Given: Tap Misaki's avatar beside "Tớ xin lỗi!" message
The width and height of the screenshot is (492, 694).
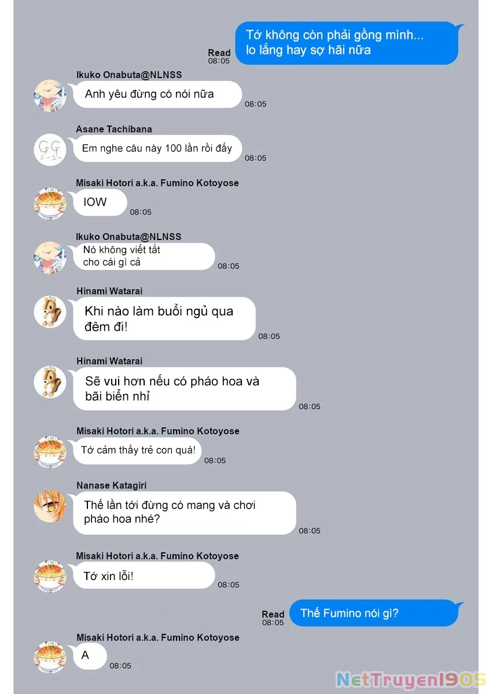Looking at the screenshot, I should [50, 577].
